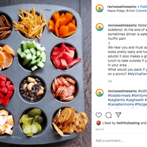Click the avatar beside the Kelsey caption
The image size is (147, 147).
100,27
